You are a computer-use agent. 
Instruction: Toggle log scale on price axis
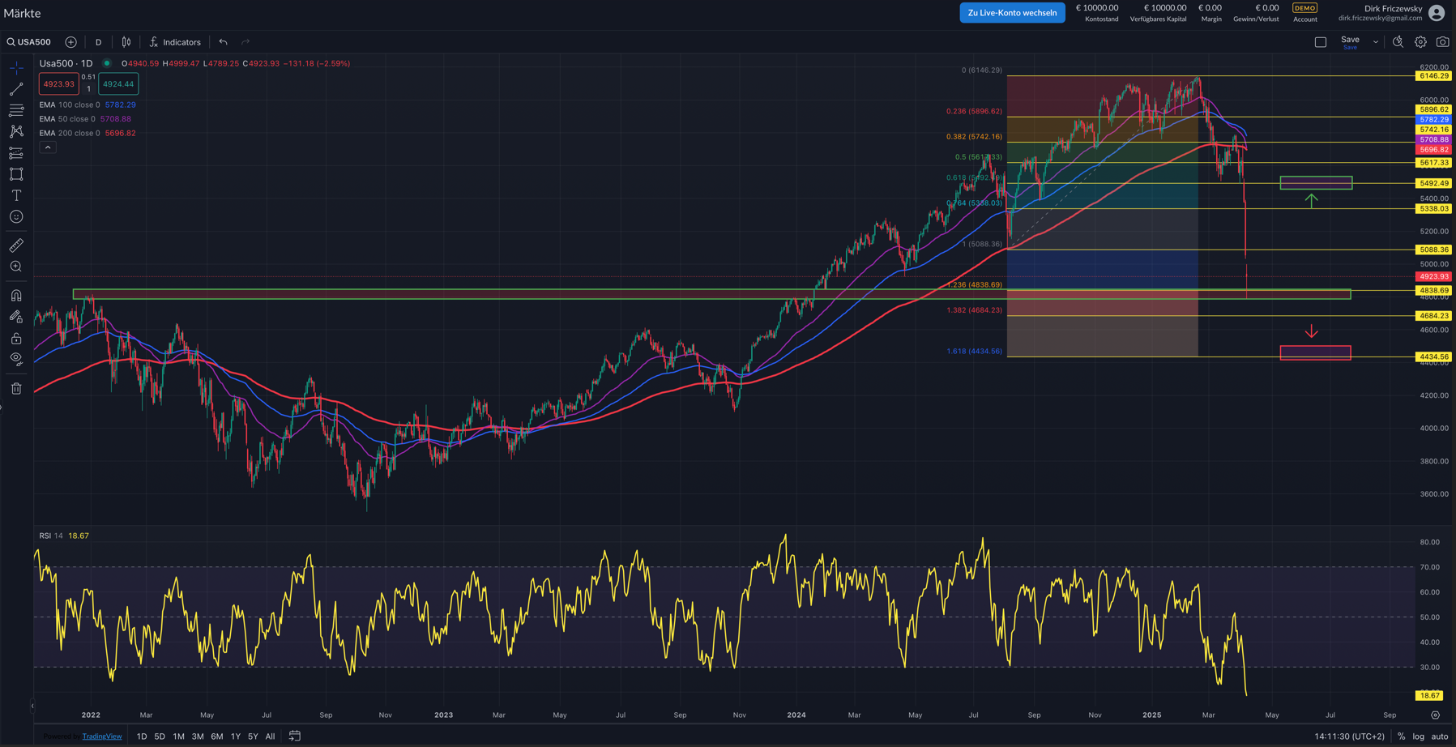pos(1418,736)
